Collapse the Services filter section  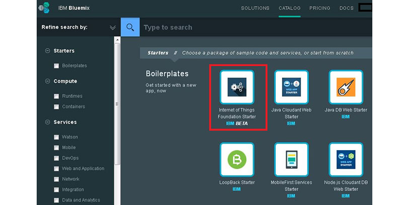click(x=48, y=122)
